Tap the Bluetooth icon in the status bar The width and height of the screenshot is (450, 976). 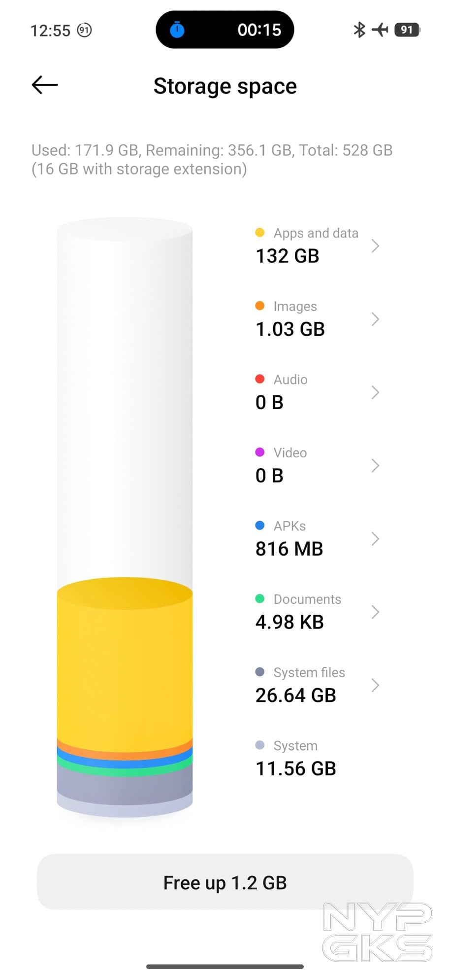[358, 30]
